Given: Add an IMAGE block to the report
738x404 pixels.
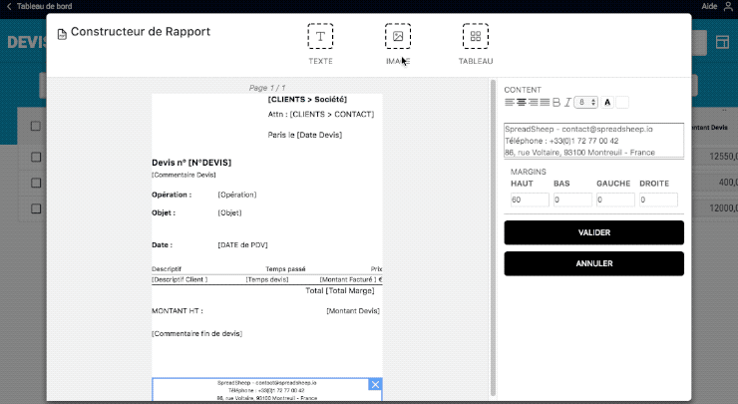Looking at the screenshot, I should (398, 36).
